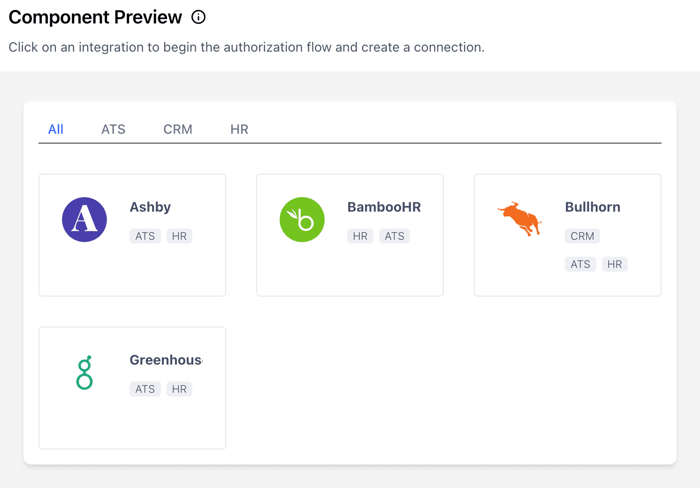This screenshot has width=700, height=488.
Task: Open the info tooltip beside Component Preview
Action: (x=199, y=17)
